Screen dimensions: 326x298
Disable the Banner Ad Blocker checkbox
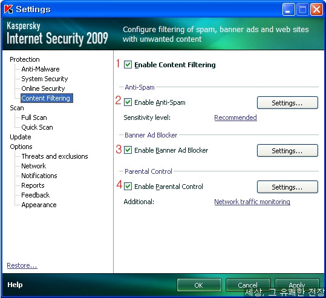(128, 150)
